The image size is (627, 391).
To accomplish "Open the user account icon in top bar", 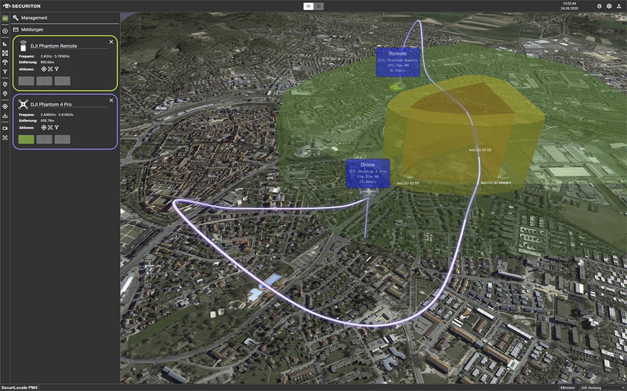I will 619,6.
